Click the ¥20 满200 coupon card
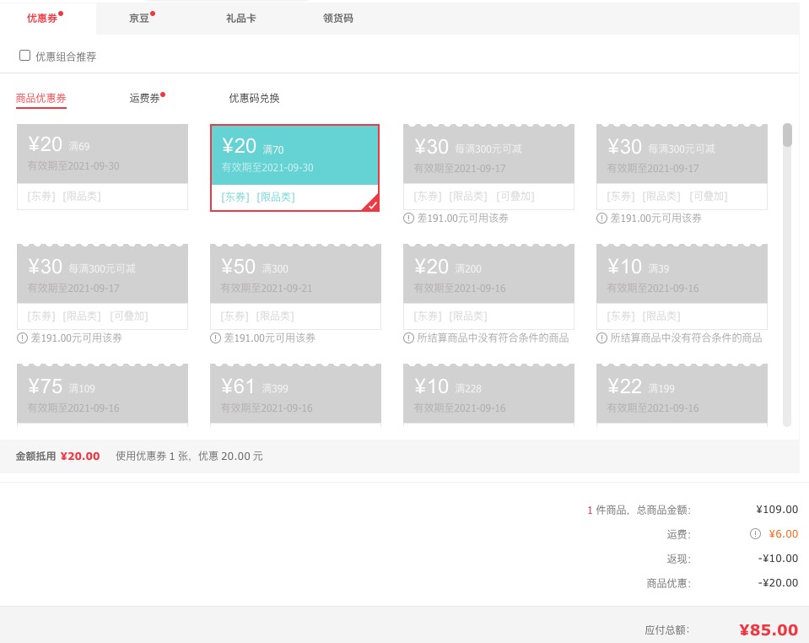The width and height of the screenshot is (809, 643). click(x=488, y=286)
